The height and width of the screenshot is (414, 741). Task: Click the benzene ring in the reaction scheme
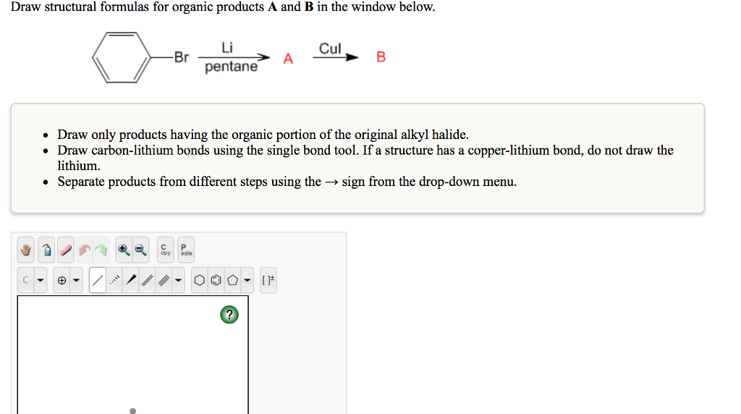click(x=122, y=57)
